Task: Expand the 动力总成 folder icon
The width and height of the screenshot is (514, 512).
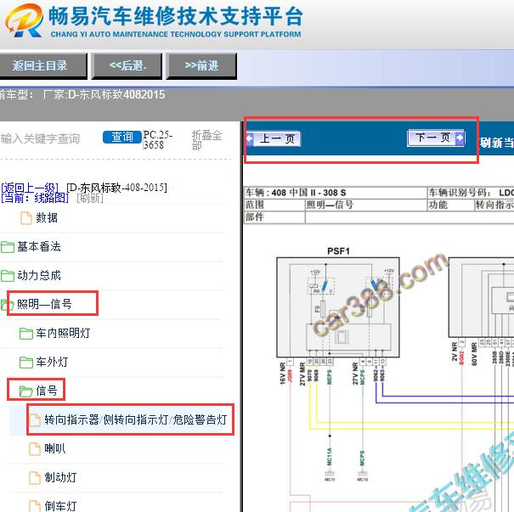Action: coord(7,276)
